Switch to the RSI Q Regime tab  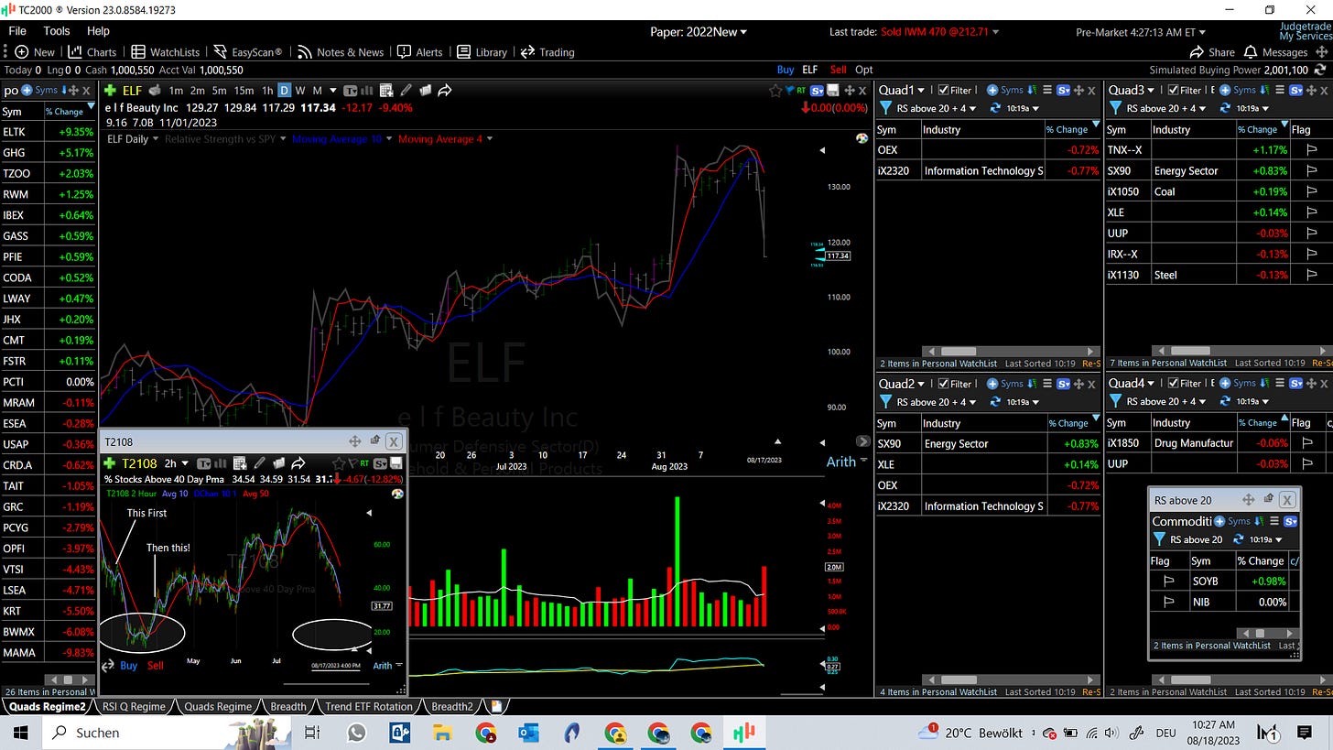[134, 706]
